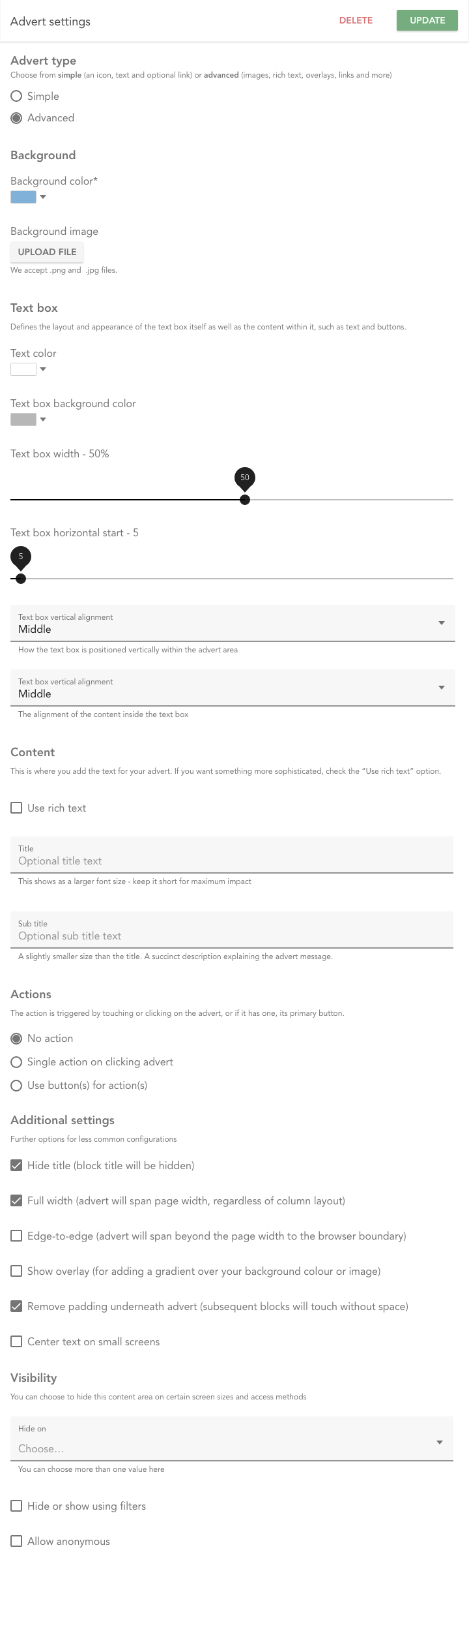
Task: Select the Simple advert type
Action: [17, 97]
